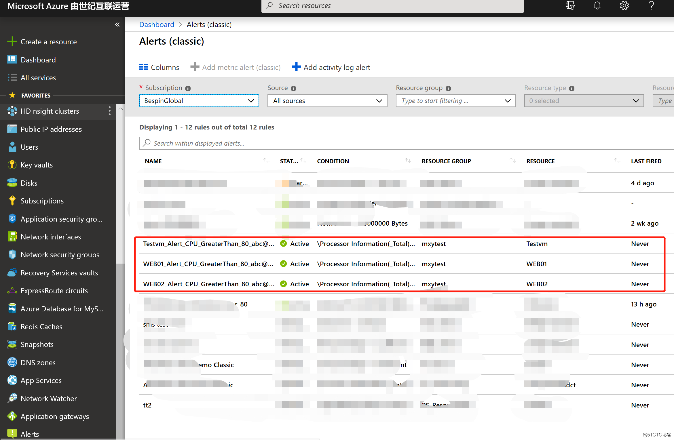
Task: Click the Columns toolbar button
Action: coord(159,67)
